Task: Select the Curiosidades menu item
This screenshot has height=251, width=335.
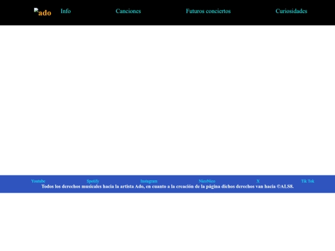Action: pos(291,11)
